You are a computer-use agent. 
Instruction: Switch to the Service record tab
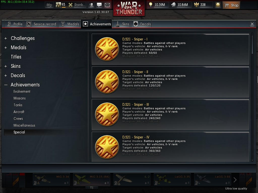pos(41,24)
